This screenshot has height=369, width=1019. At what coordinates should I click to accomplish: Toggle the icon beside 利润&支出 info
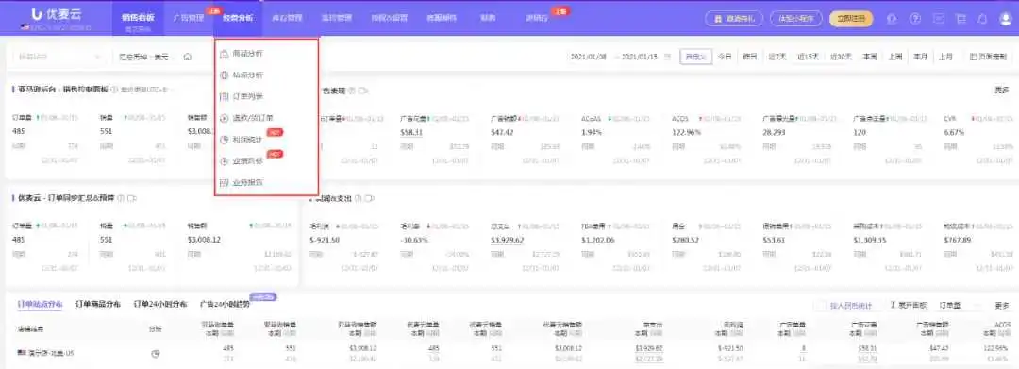point(370,198)
